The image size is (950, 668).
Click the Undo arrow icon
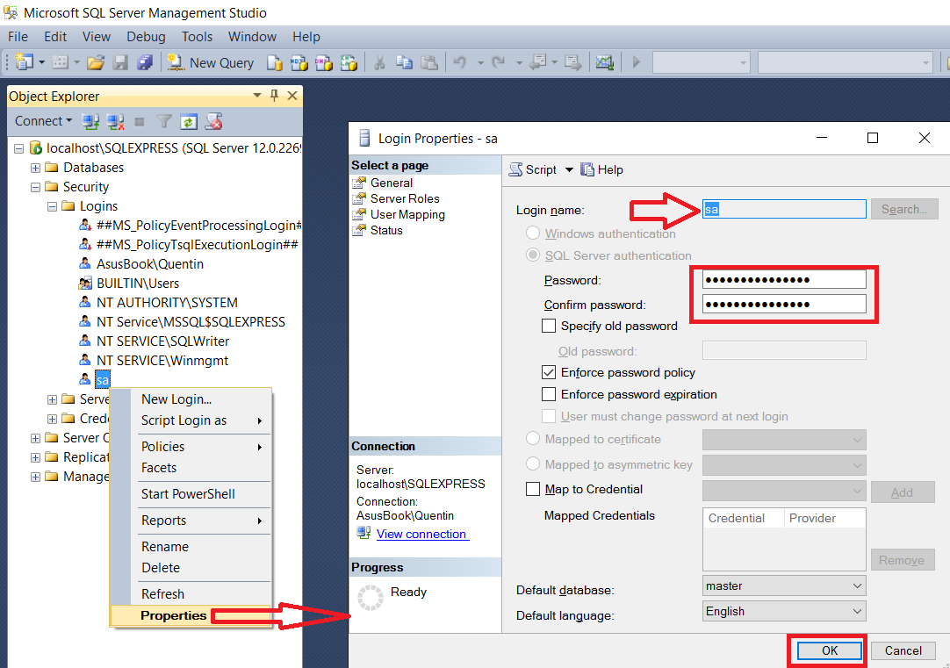pyautogui.click(x=460, y=61)
